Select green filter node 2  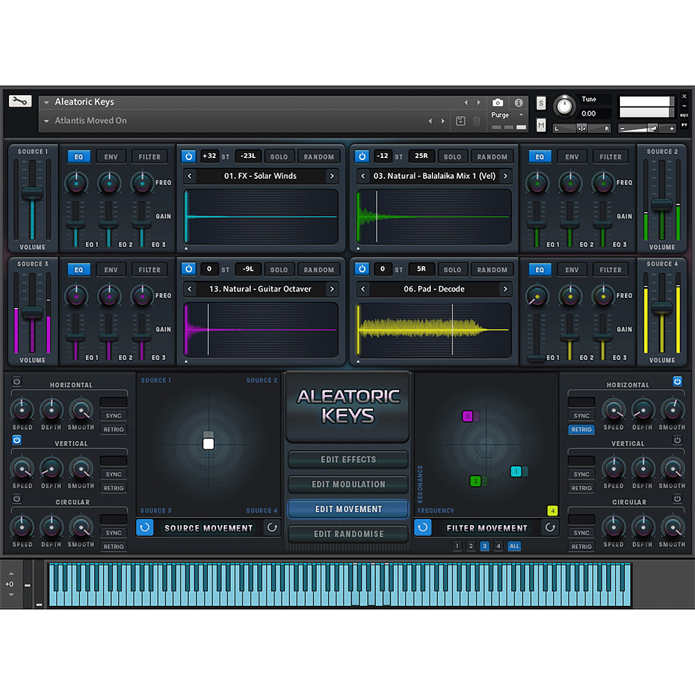[475, 481]
